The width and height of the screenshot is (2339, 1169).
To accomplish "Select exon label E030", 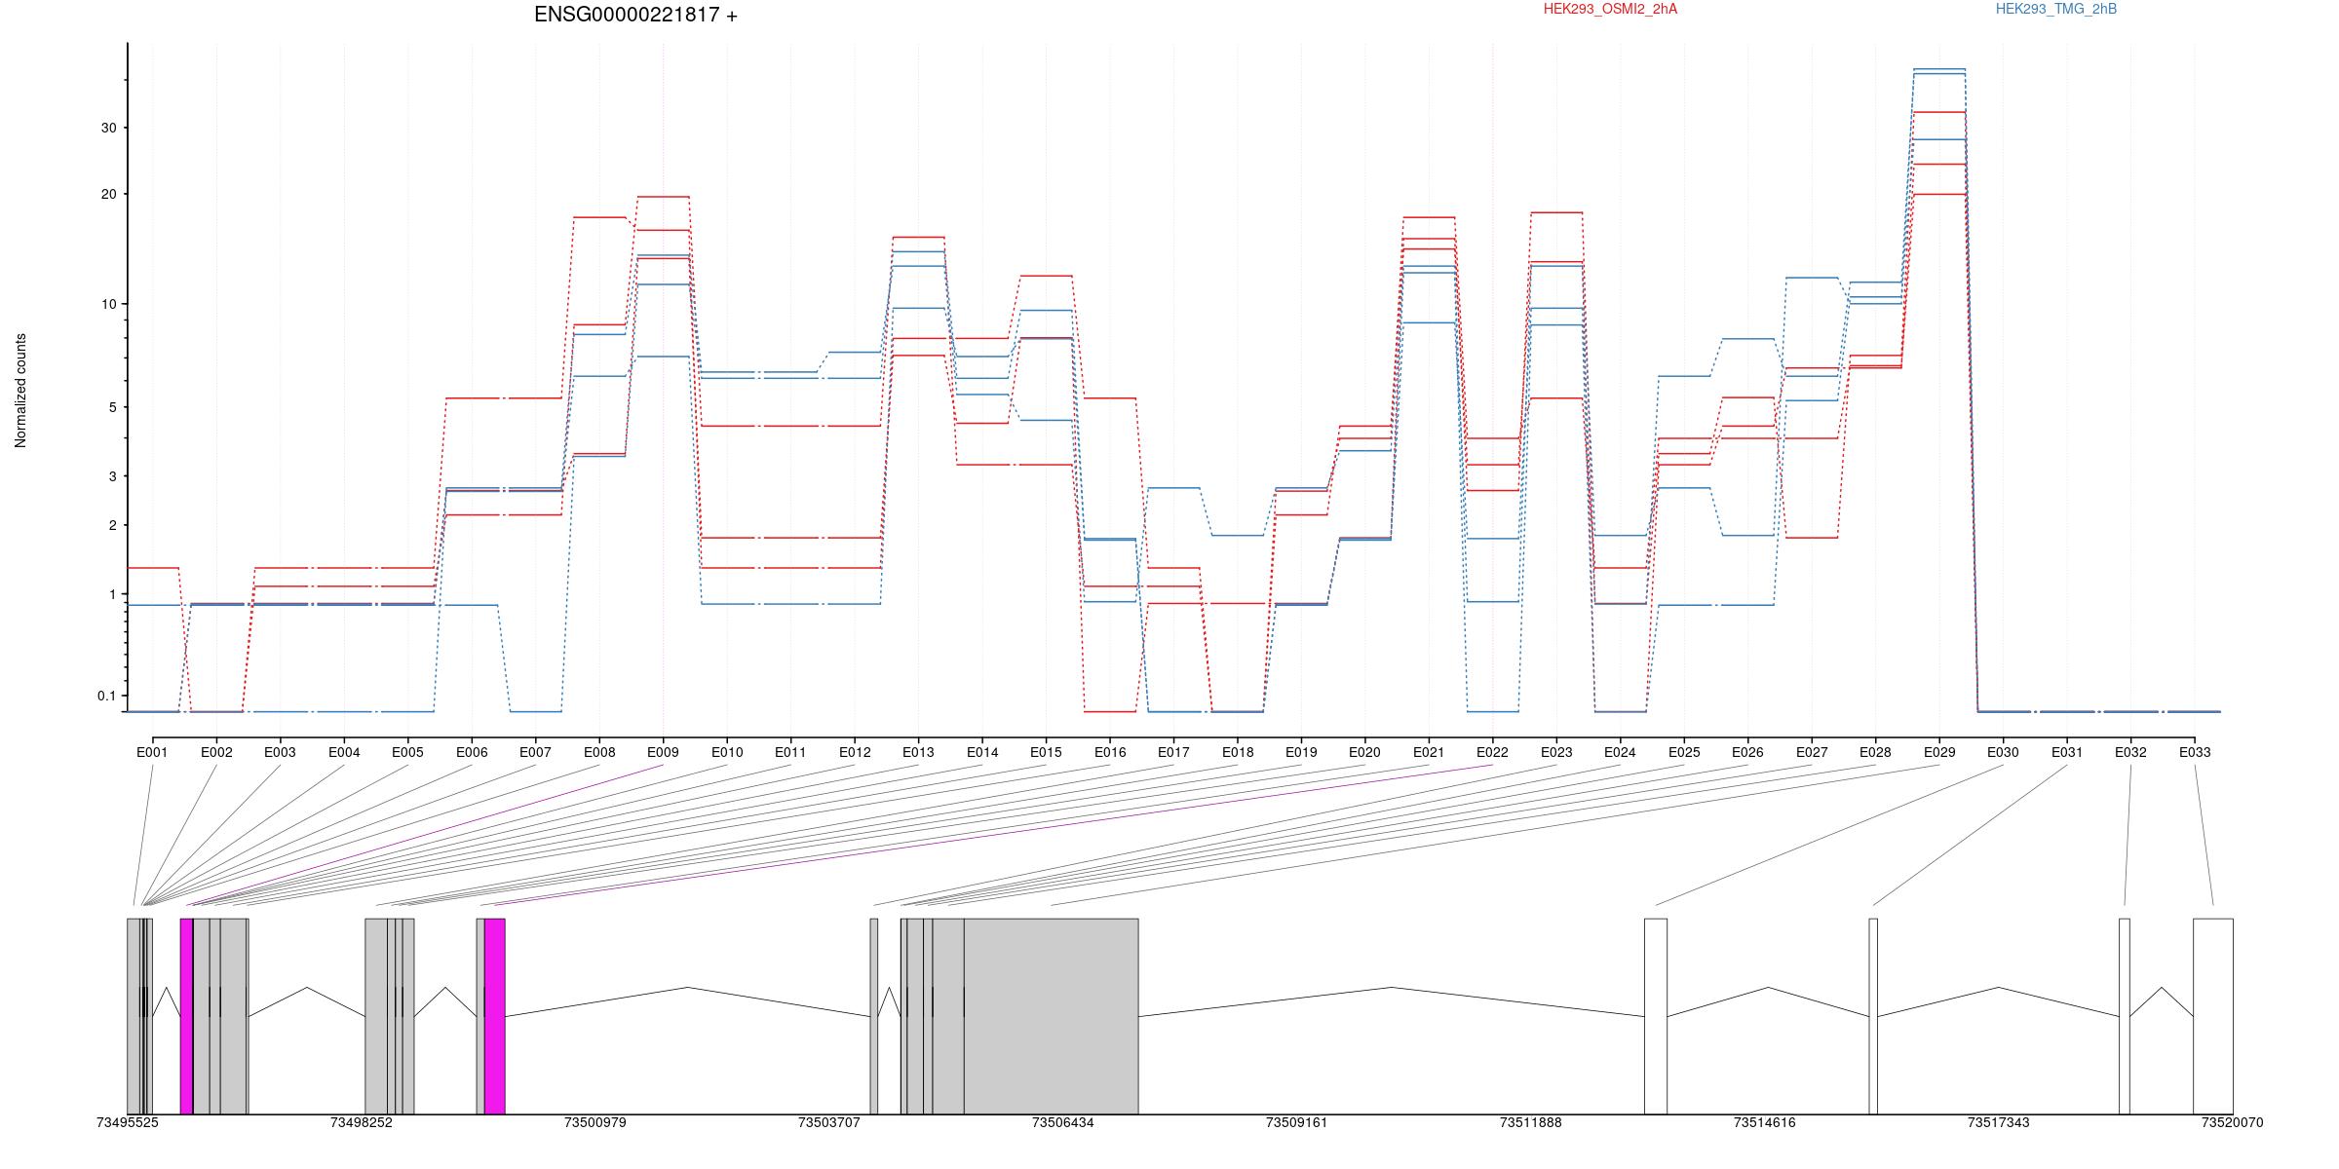I will click(x=2003, y=752).
